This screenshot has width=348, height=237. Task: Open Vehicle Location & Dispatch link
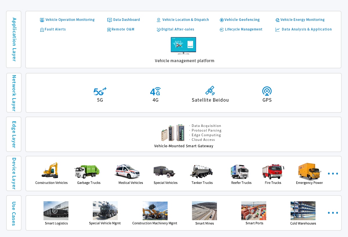185,20
